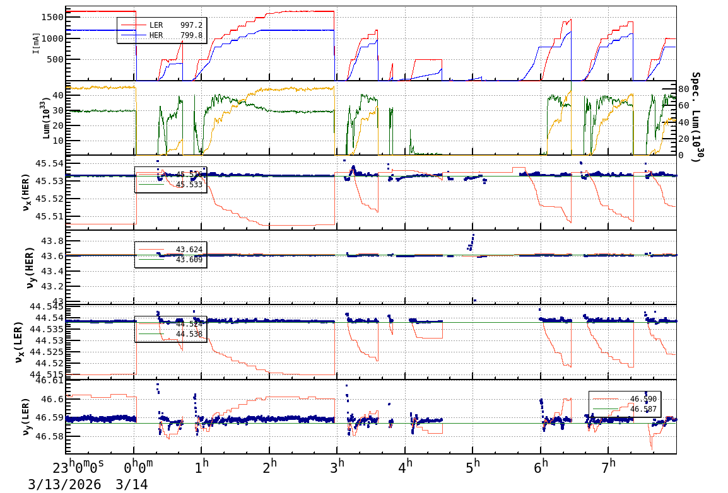The height and width of the screenshot is (493, 728).
Task: Click the νy(HER) axis label
Action: [x=30, y=267]
